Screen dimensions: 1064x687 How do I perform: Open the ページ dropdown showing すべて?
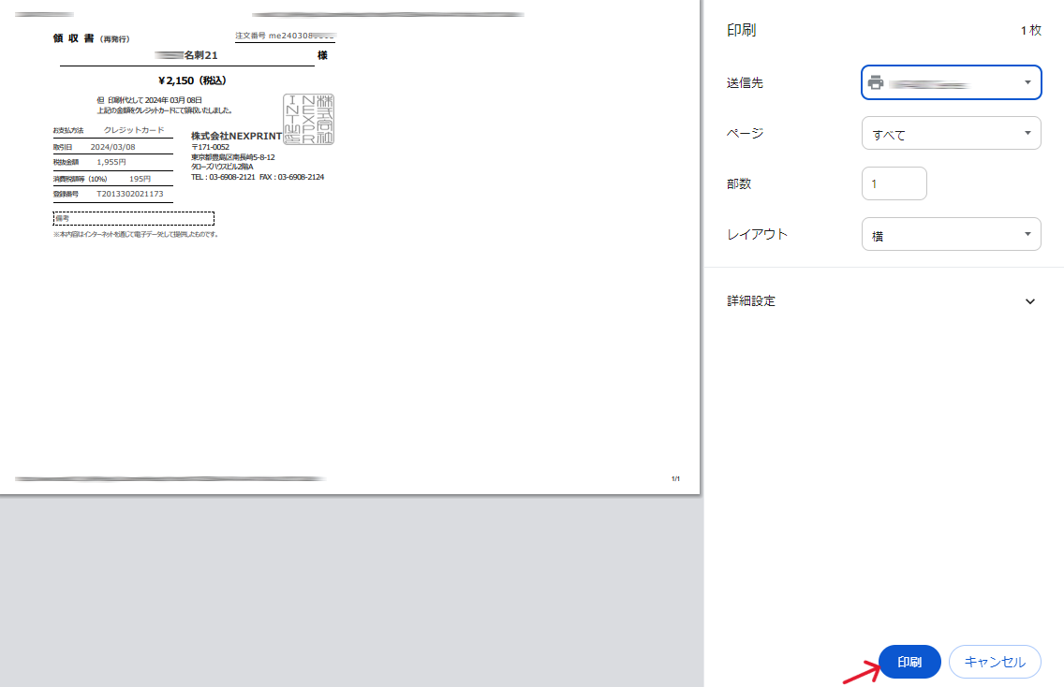952,133
